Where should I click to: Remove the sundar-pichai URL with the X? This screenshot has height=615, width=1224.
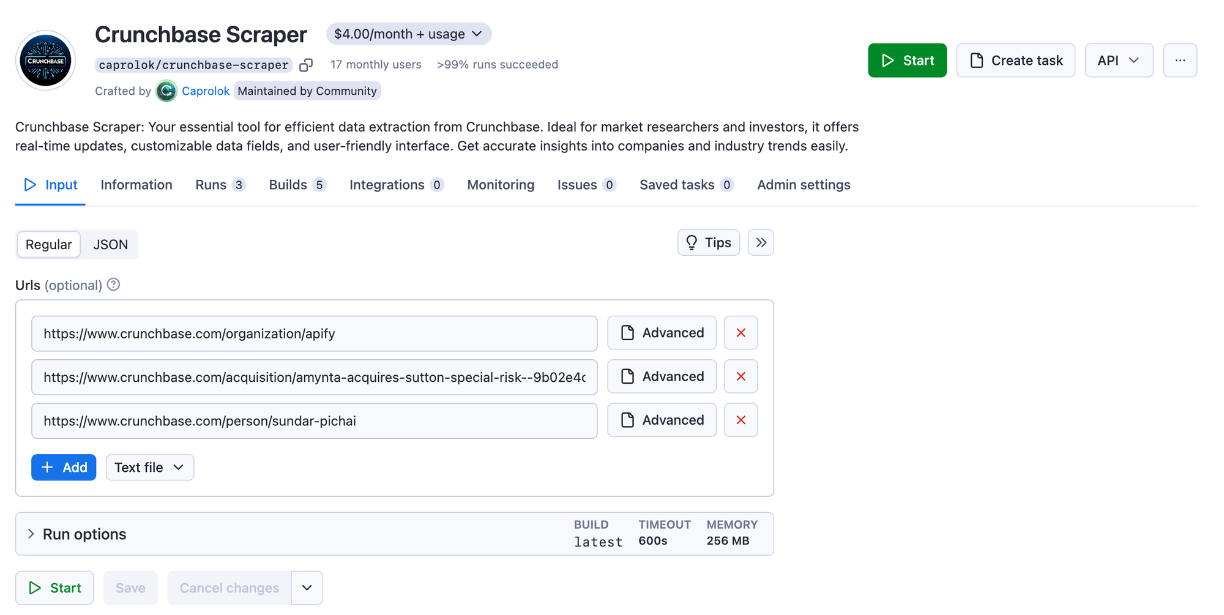(741, 420)
